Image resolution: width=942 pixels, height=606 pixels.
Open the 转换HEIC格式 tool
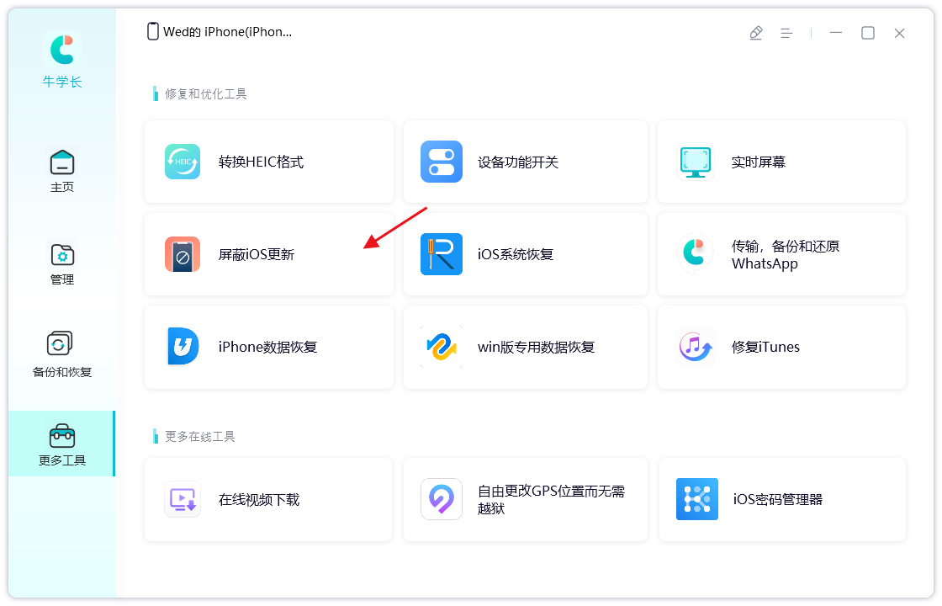pyautogui.click(x=268, y=162)
